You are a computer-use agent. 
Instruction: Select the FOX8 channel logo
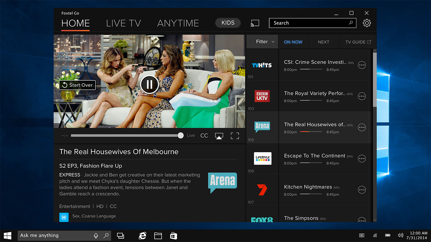[262, 220]
